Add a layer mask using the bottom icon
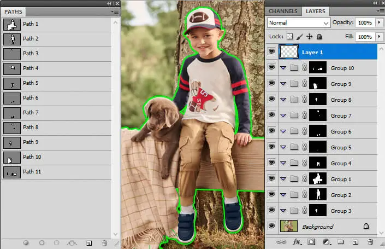385x249 pixels. tap(311, 241)
